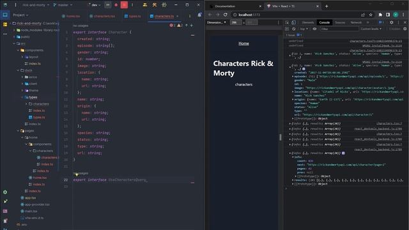Expand the public folder in project tree
The height and width of the screenshot is (230, 409).
coord(14,37)
